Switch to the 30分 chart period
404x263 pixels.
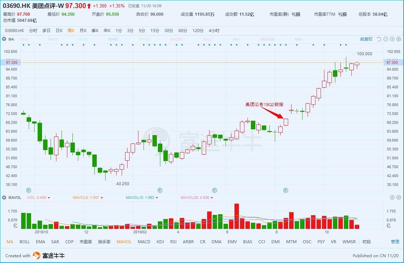[169, 31]
